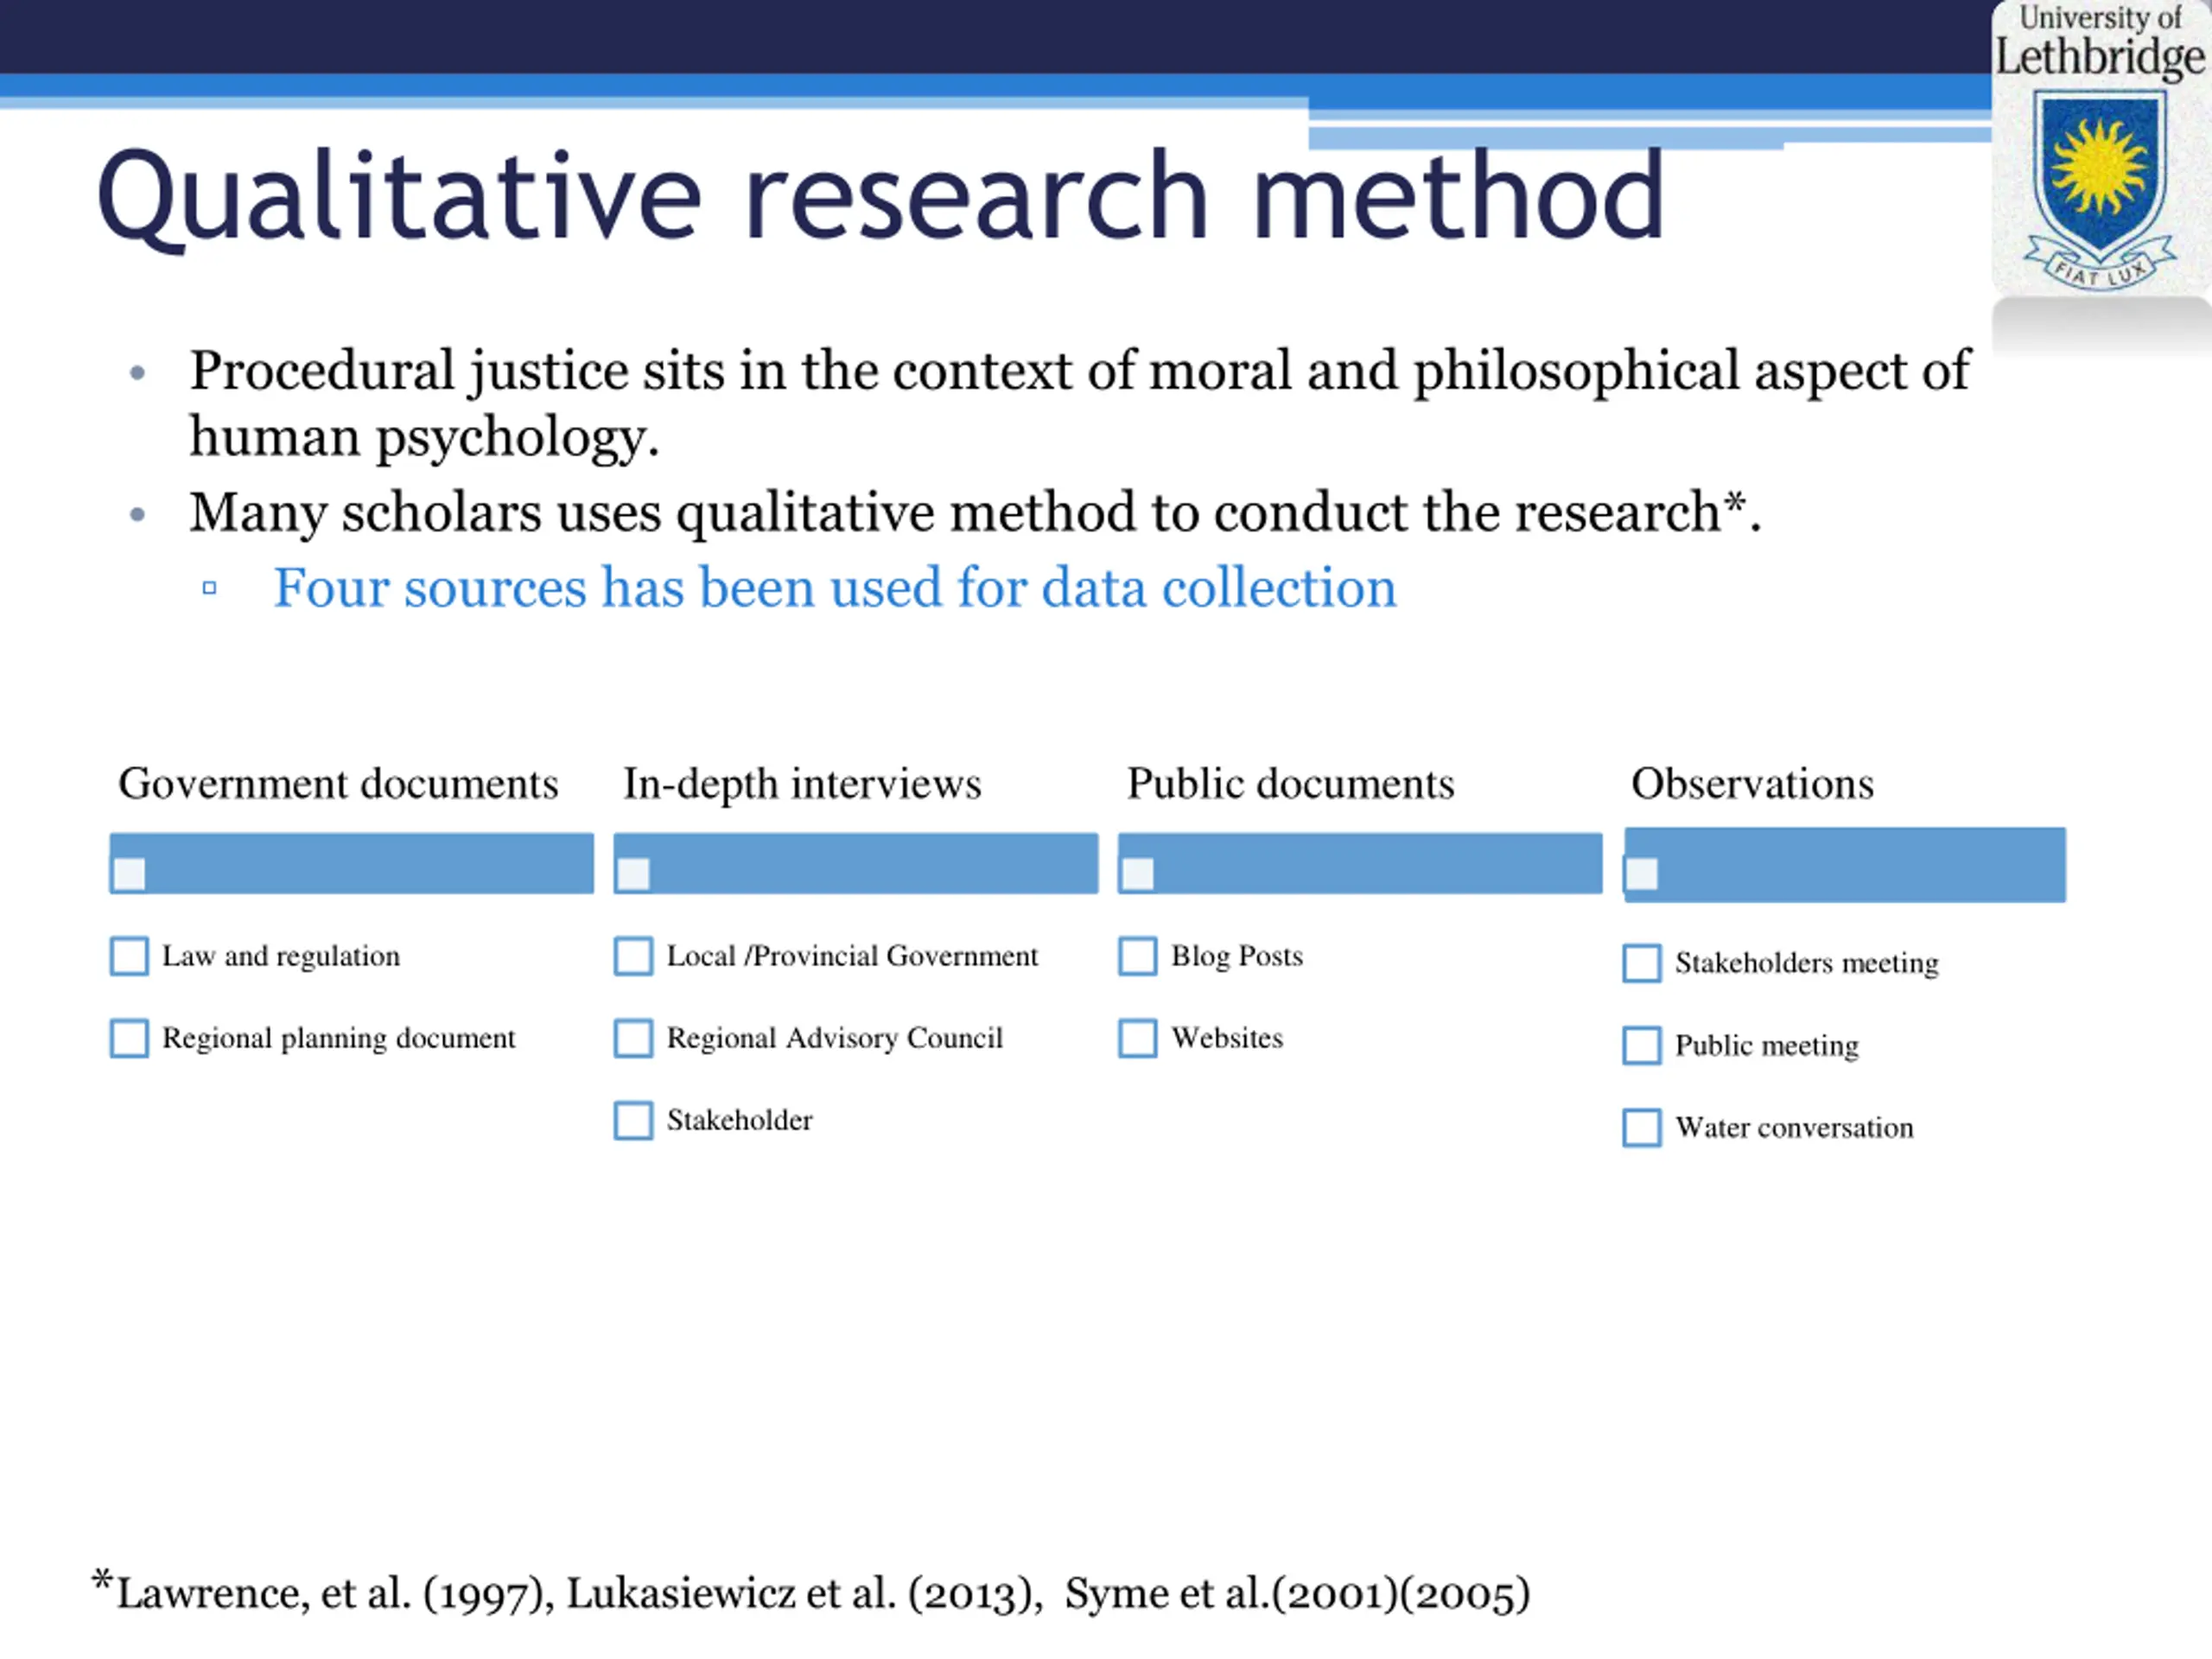Click the checkbox inside Public documents blue bar
The height and width of the screenshot is (1659, 2212).
click(1138, 874)
